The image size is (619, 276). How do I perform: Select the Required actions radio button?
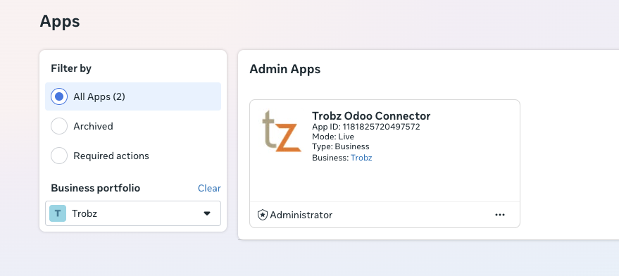click(59, 156)
